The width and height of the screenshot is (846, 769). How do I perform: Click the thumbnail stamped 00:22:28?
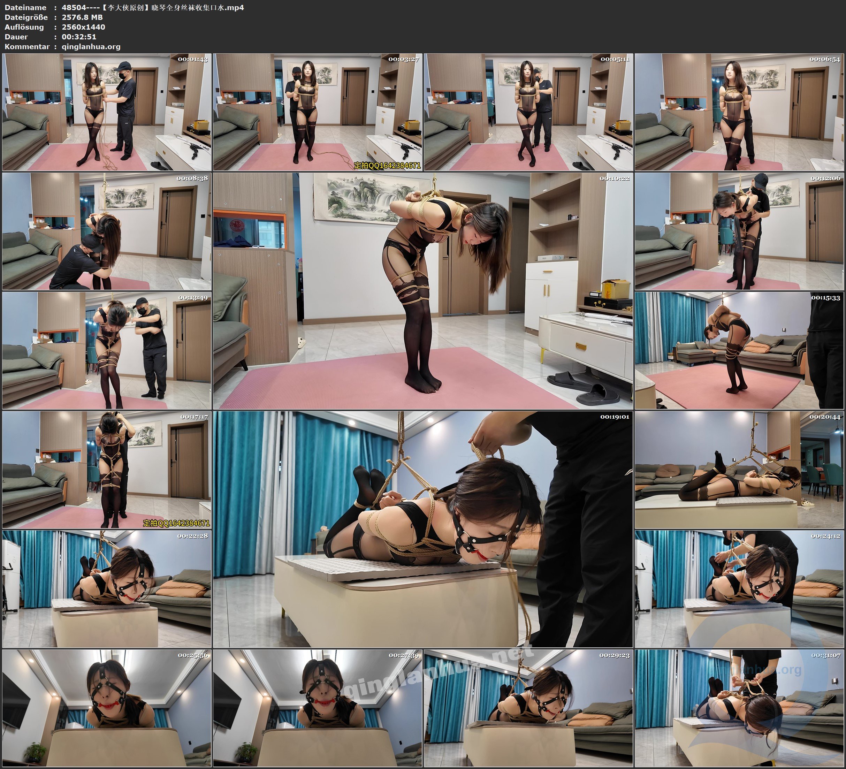tap(107, 589)
